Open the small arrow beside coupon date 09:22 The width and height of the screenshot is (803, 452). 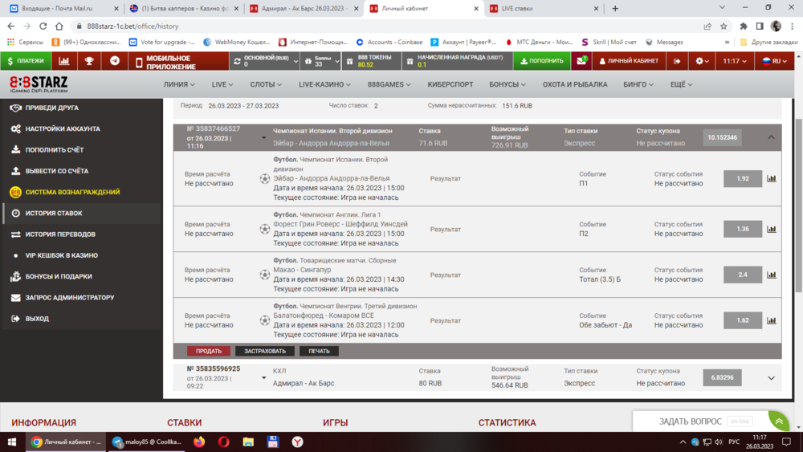(x=263, y=378)
